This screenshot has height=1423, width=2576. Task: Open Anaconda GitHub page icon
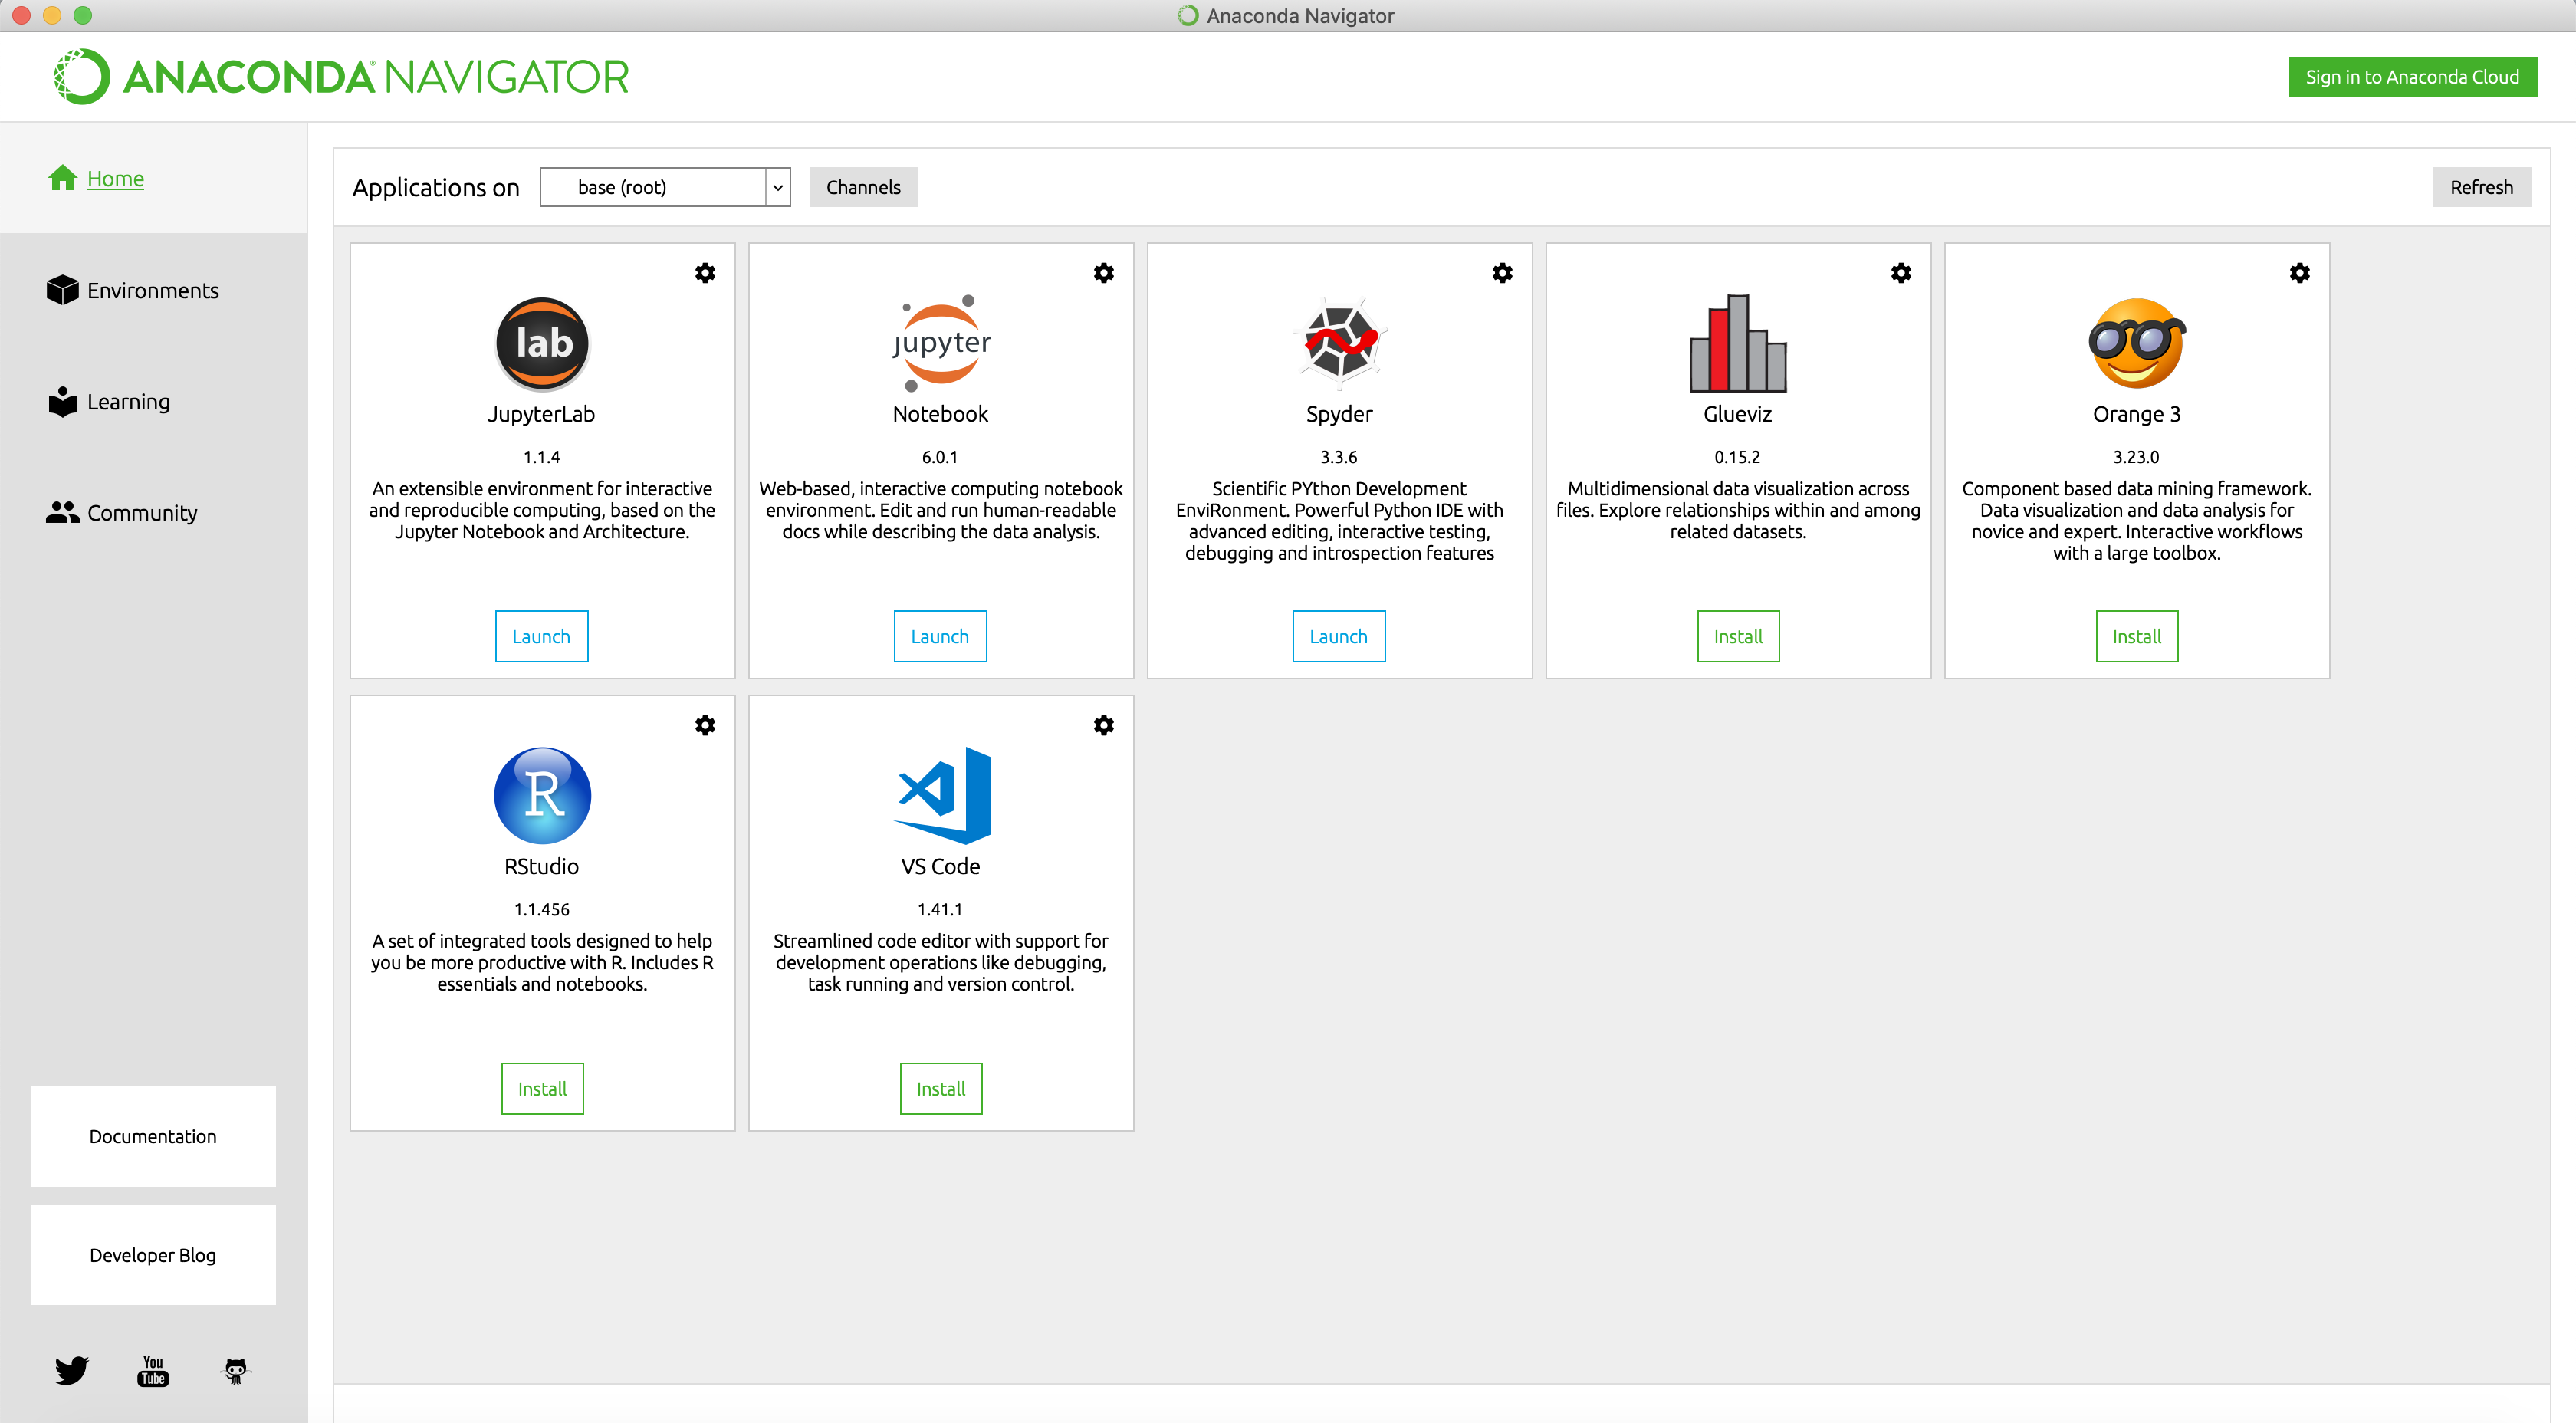click(235, 1370)
